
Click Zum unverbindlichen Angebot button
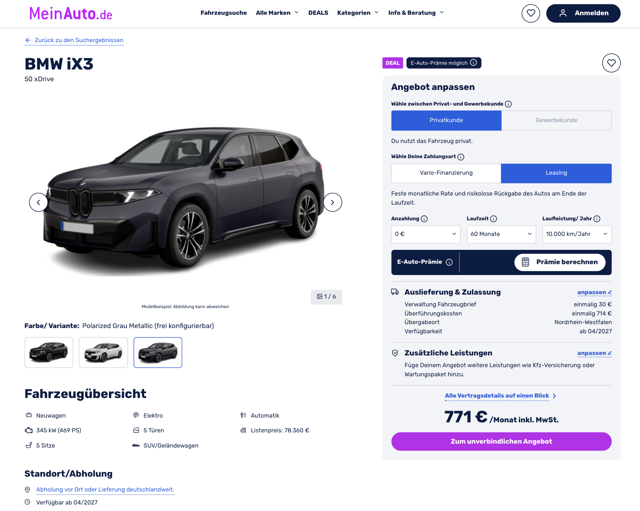click(x=501, y=441)
